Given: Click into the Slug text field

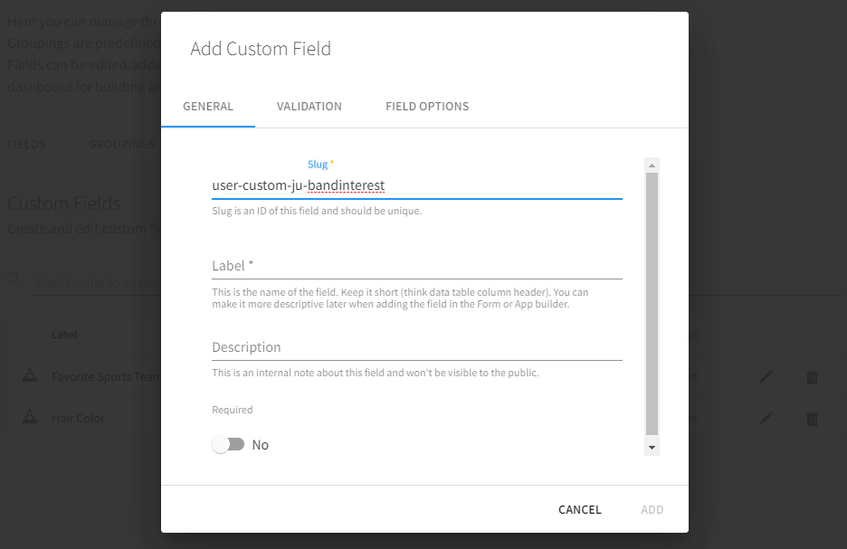Looking at the screenshot, I should coord(416,186).
